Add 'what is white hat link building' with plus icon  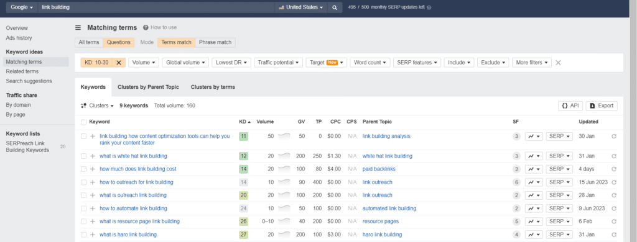coord(93,156)
